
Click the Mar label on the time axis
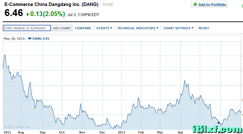pyautogui.click(x=160, y=132)
